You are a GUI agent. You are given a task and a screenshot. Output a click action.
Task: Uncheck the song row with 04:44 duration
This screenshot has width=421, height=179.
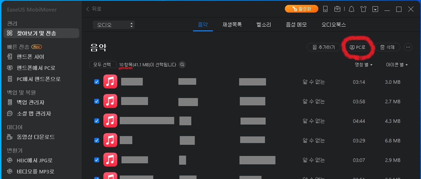pos(97,121)
